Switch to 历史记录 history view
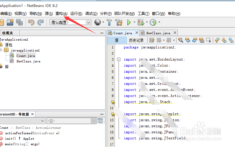 click(x=136, y=40)
